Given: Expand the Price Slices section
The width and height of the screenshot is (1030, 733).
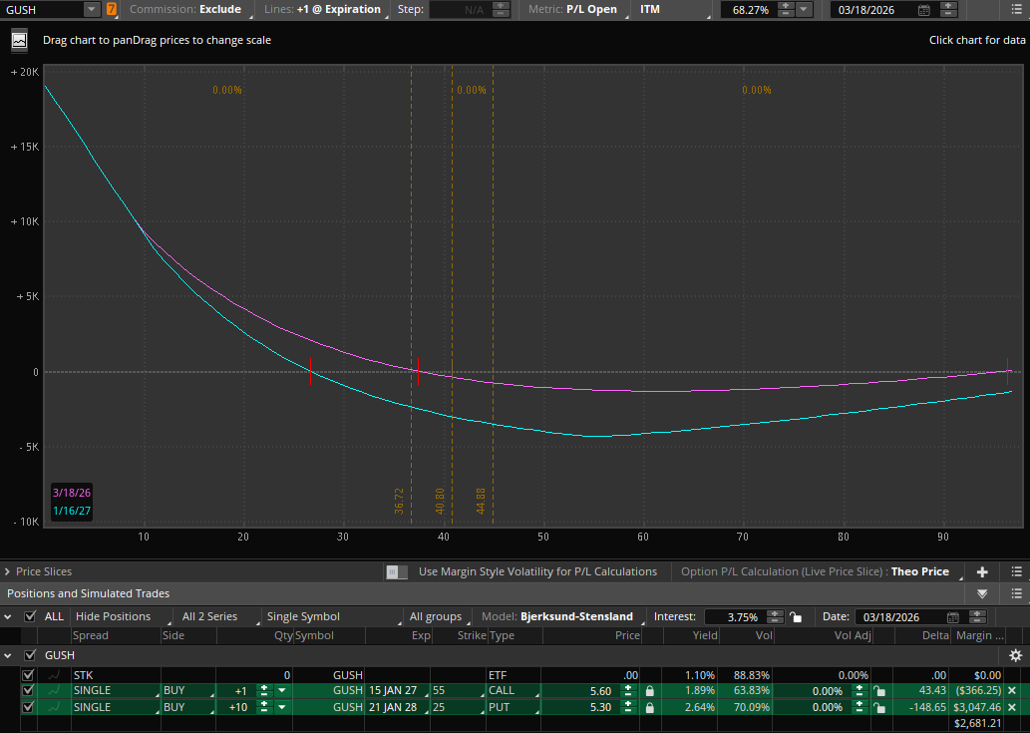Looking at the screenshot, I should tap(10, 571).
